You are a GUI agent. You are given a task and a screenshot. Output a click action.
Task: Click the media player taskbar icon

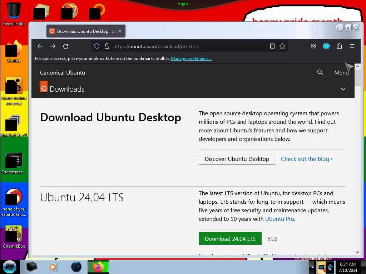(x=53, y=267)
